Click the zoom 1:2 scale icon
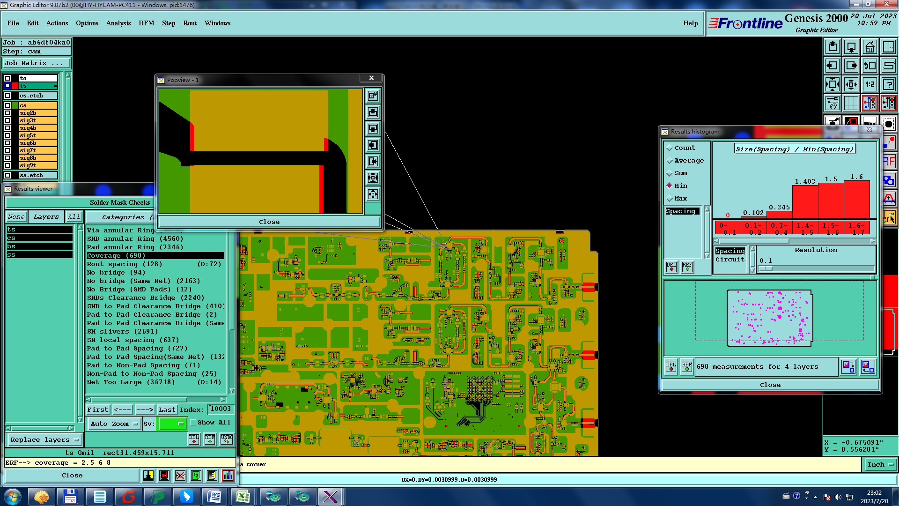Image resolution: width=899 pixels, height=506 pixels. [870, 84]
